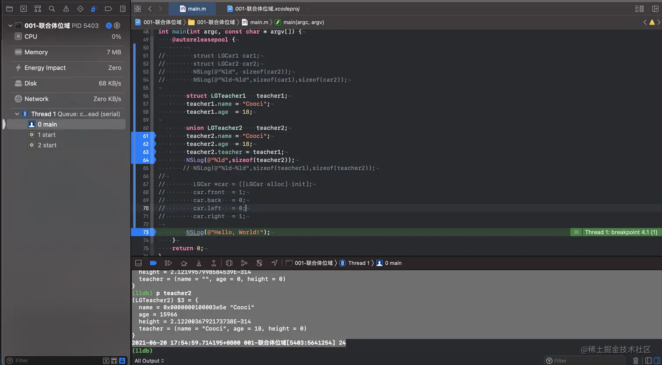Select the 0 main stack frame
Screen dimensions: 662x365
tap(65, 124)
